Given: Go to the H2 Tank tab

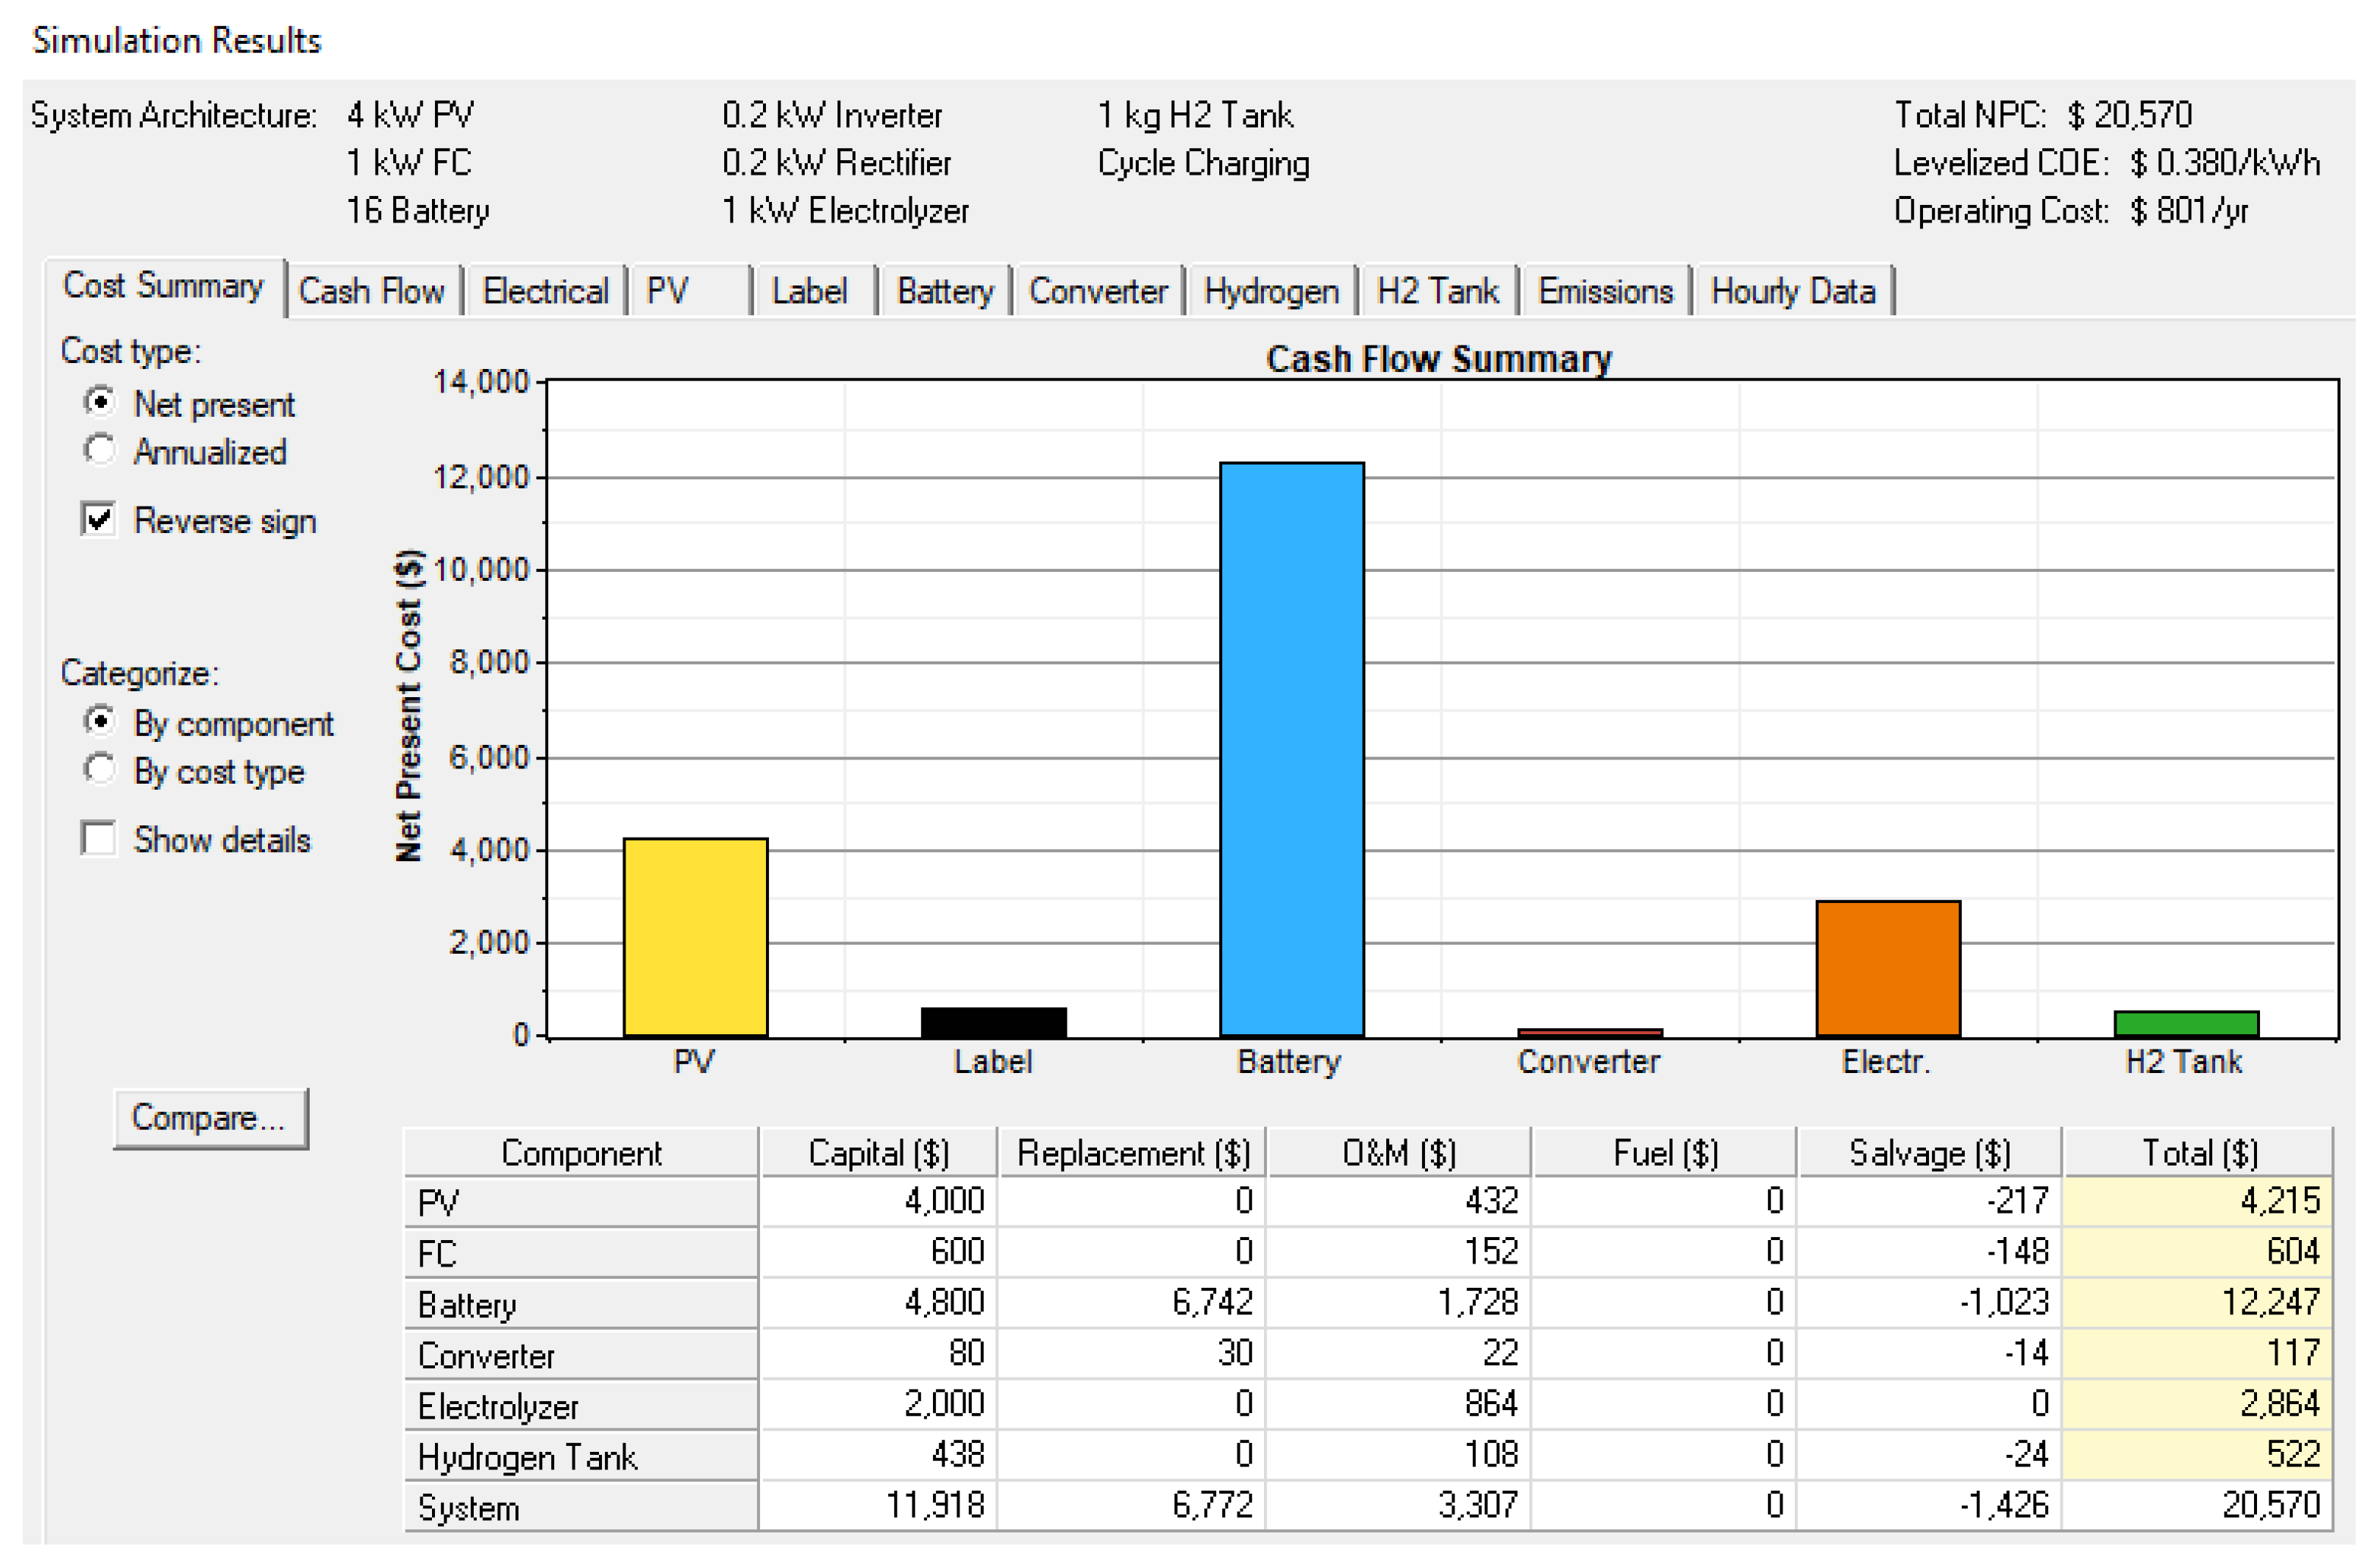Looking at the screenshot, I should pos(1437,292).
